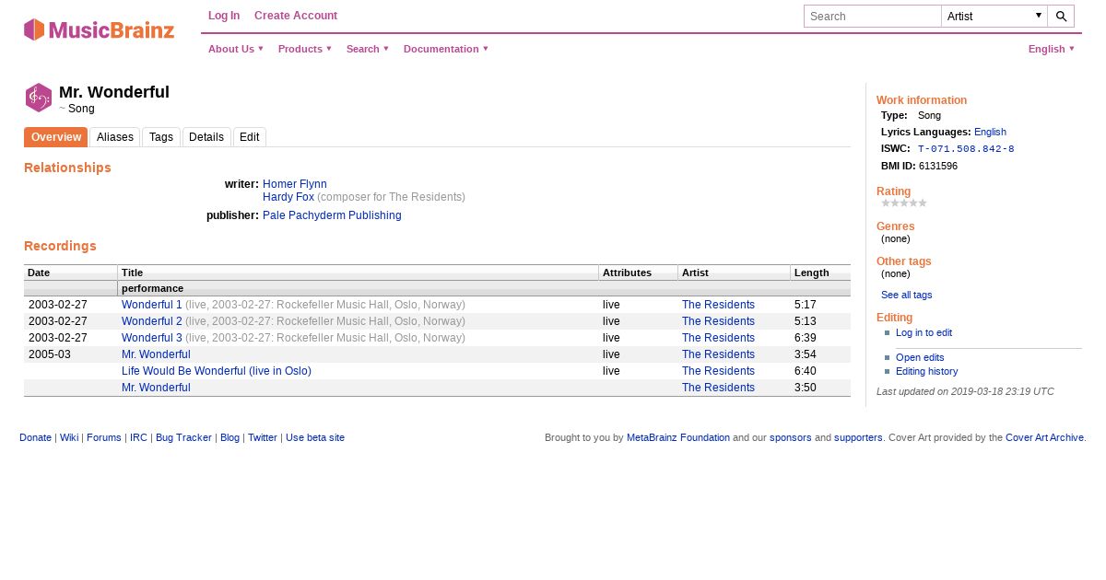Open Cover Art Archive link

pyautogui.click(x=1044, y=437)
